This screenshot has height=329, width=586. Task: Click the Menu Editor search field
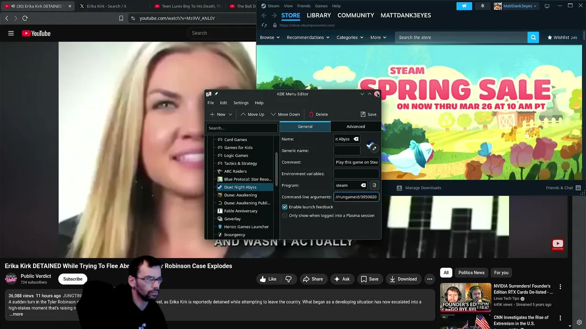(x=242, y=128)
